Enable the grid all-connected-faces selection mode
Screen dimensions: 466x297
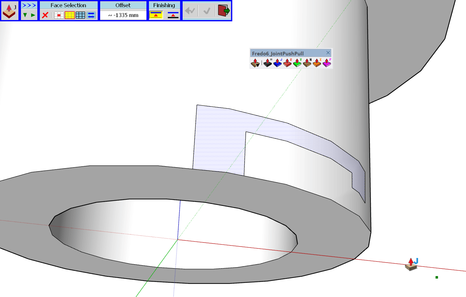pyautogui.click(x=80, y=15)
